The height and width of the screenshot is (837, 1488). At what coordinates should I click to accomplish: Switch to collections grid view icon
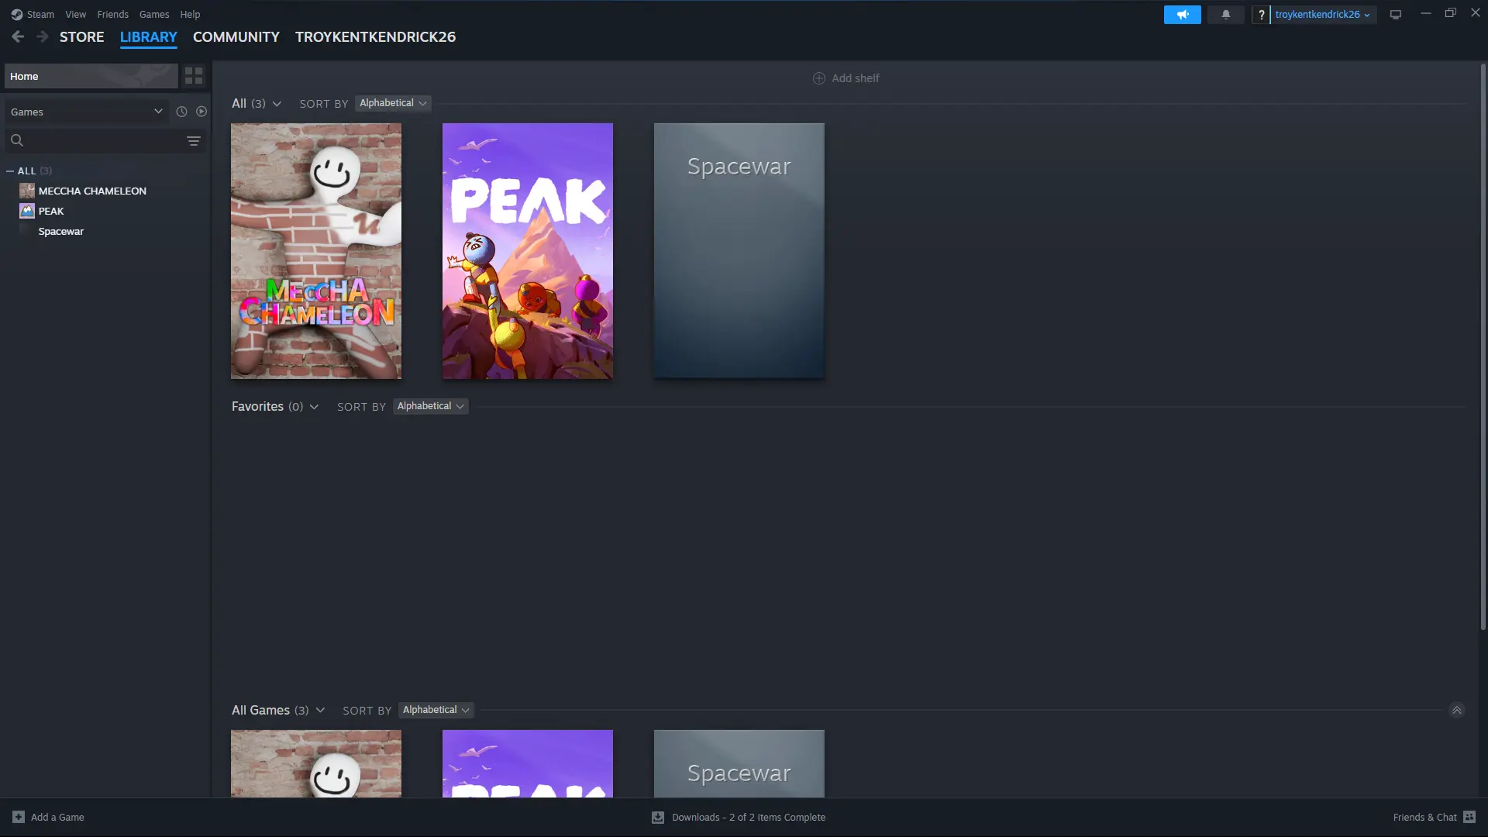(x=194, y=76)
